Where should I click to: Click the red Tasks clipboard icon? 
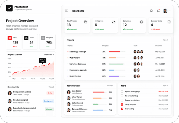pyautogui.click(x=10, y=38)
